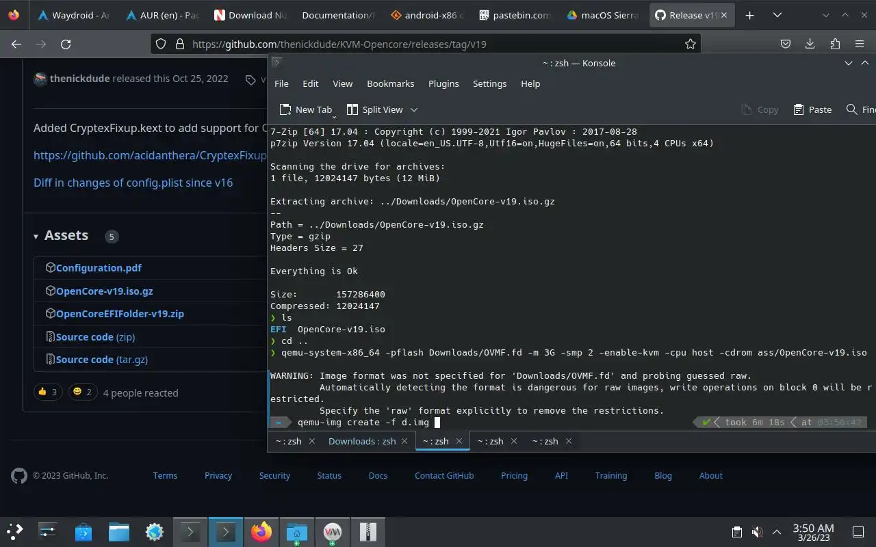Screen dimensions: 876x547
Task: Open Diff in changes of config.plist link
Action: coord(133,183)
